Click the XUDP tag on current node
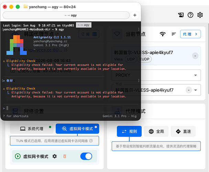209x172 pixels. [144, 59]
